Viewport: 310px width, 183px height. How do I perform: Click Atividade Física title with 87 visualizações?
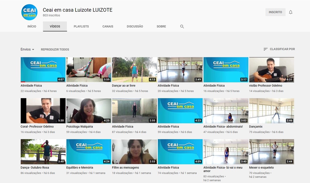click(x=123, y=127)
